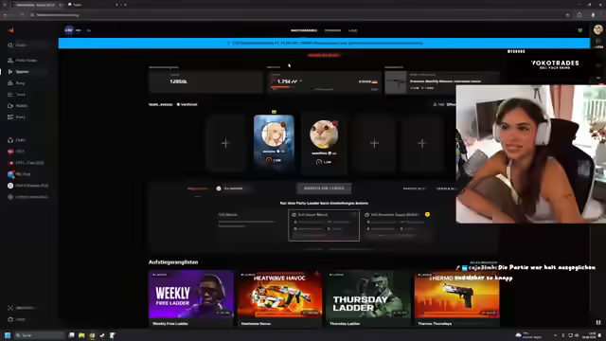Click the Windows taskbar search box

tap(40, 335)
